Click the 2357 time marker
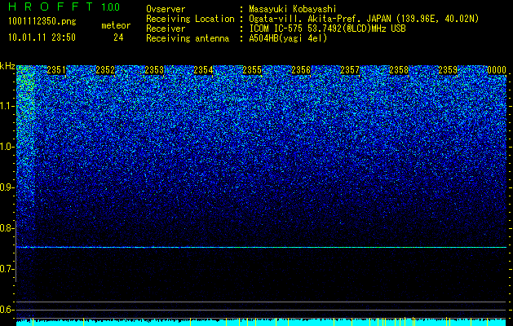 coord(350,70)
